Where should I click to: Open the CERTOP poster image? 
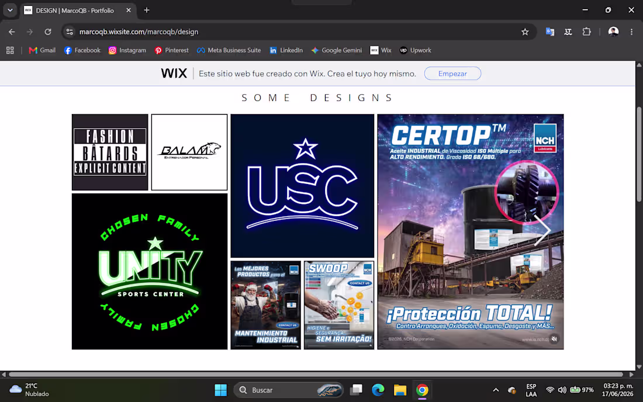(471, 231)
